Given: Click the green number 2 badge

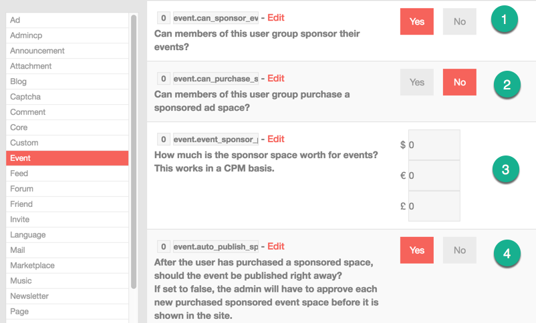Looking at the screenshot, I should coord(507,83).
